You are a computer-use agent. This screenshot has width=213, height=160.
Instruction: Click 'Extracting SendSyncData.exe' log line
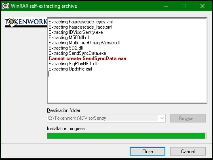pyautogui.click(x=77, y=53)
